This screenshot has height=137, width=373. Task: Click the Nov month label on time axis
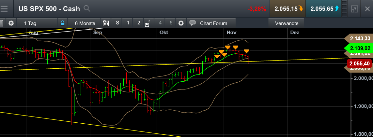pos(231,33)
